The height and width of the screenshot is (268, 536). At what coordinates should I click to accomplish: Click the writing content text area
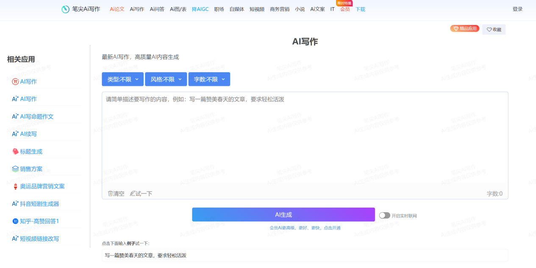coord(304,139)
